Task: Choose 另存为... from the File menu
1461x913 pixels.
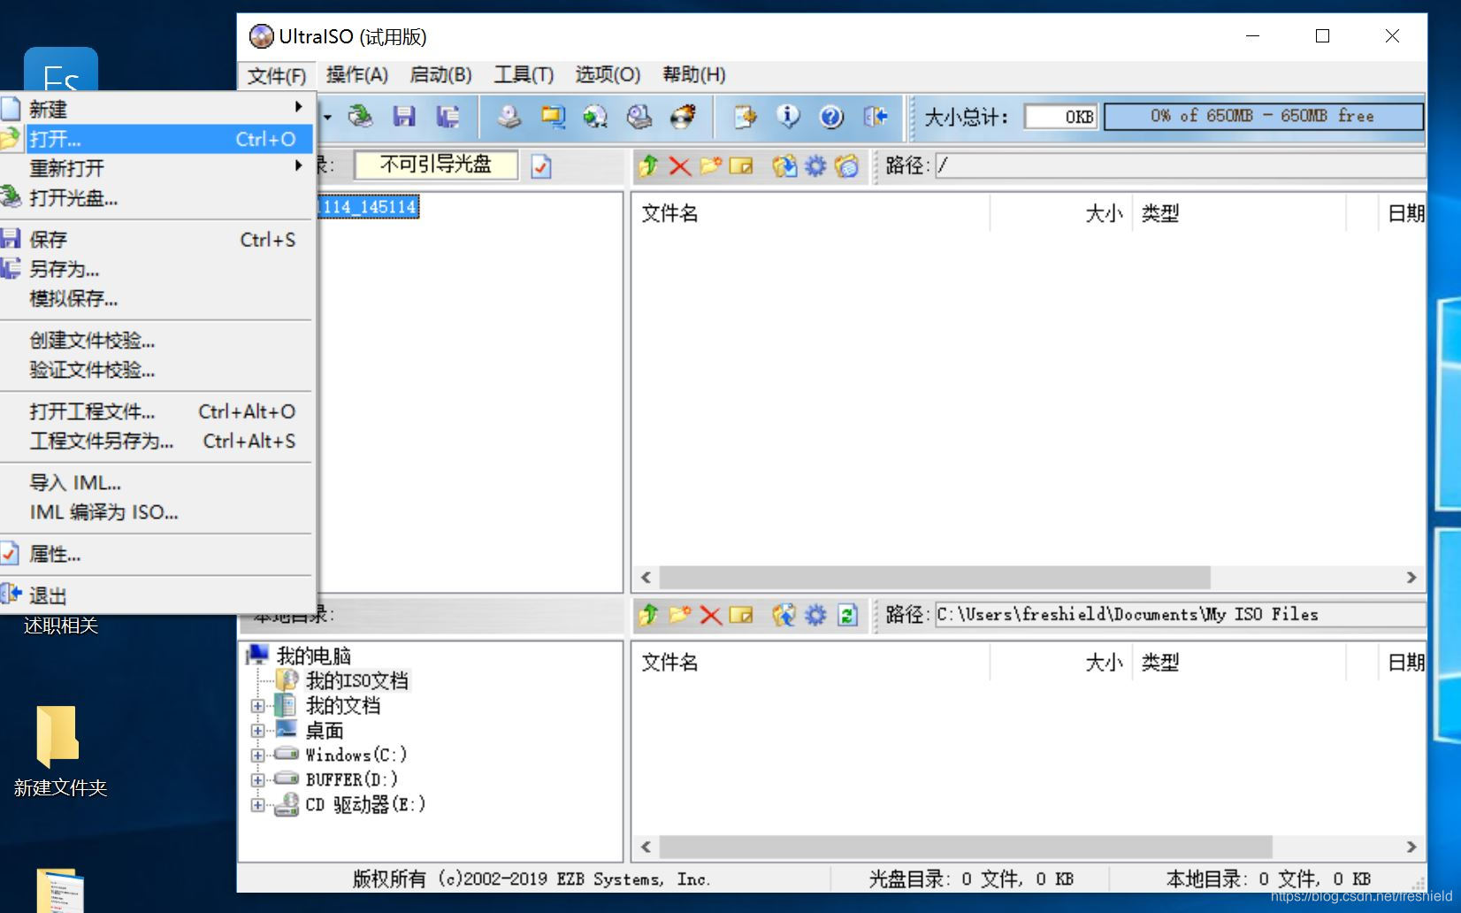Action: point(157,269)
